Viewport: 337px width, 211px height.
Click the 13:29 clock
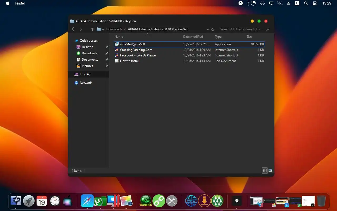point(327,3)
